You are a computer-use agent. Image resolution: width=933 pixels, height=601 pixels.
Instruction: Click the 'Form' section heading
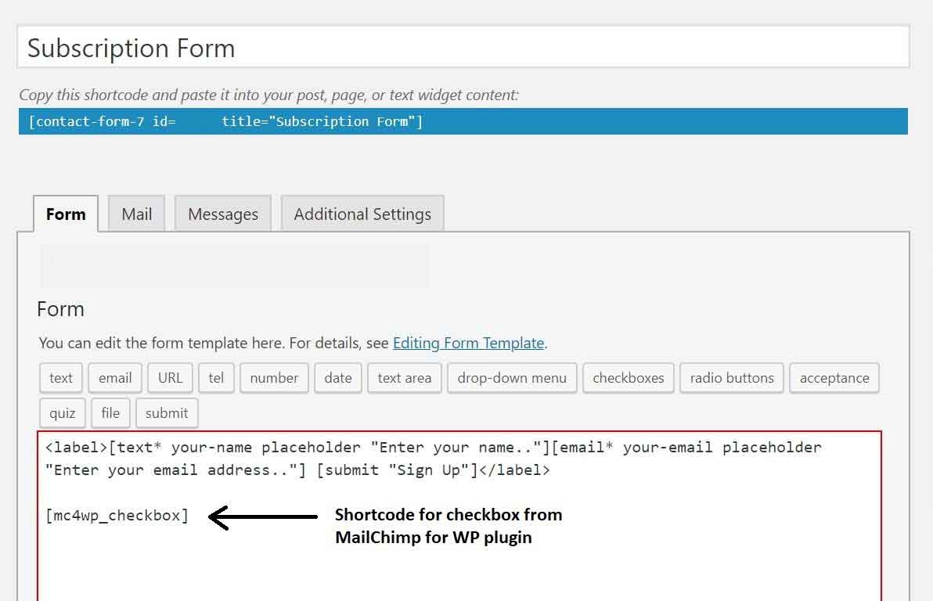61,309
